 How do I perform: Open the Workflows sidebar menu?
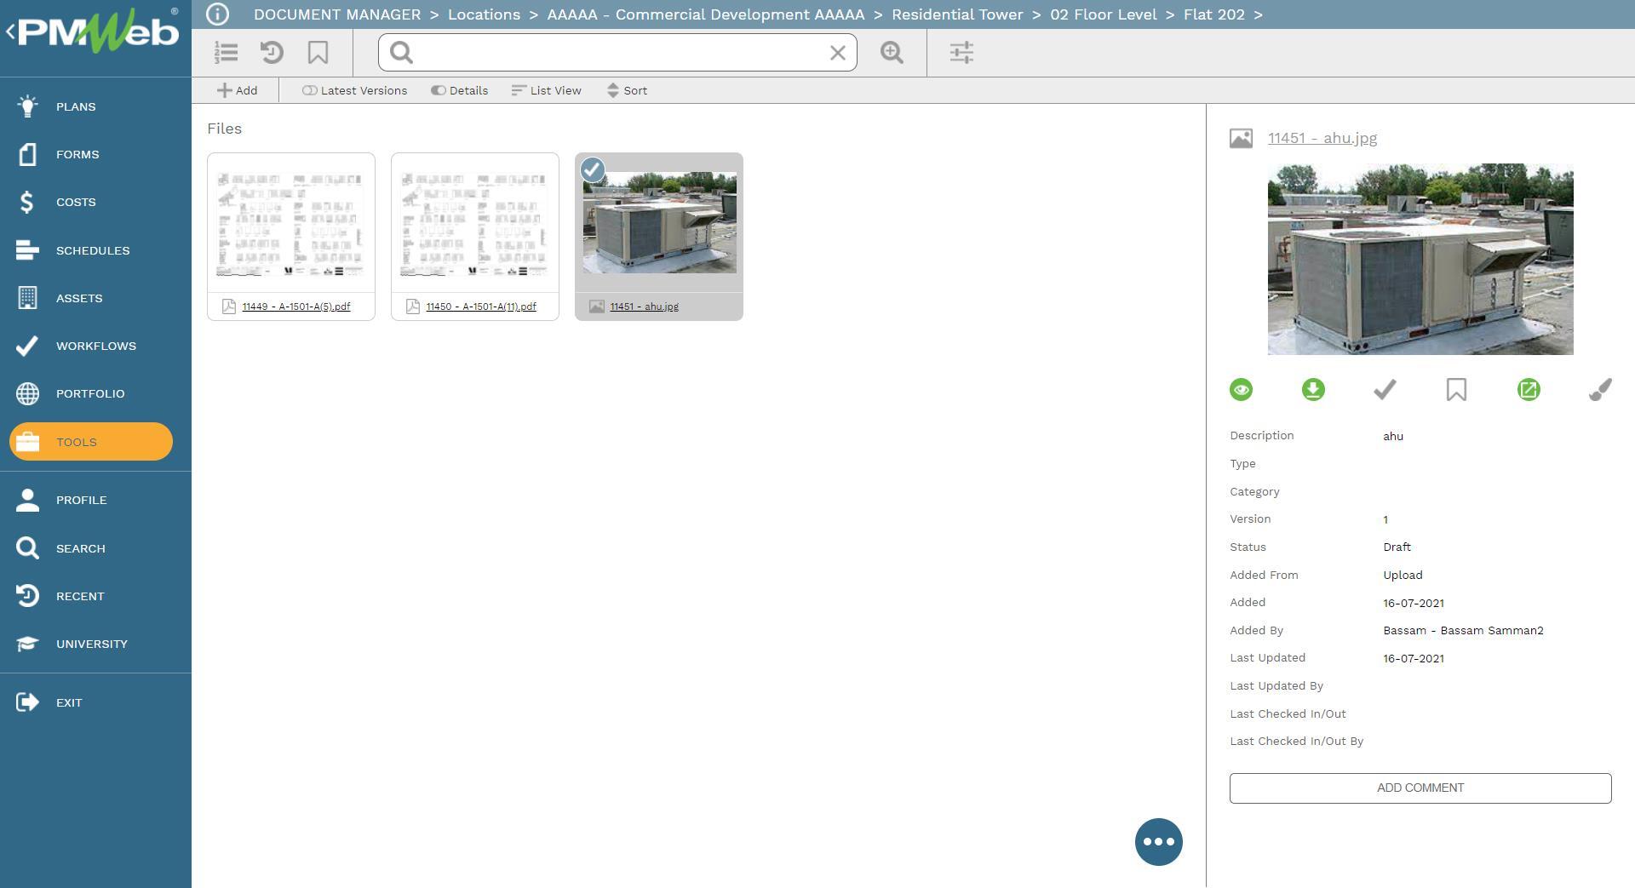pos(95,346)
